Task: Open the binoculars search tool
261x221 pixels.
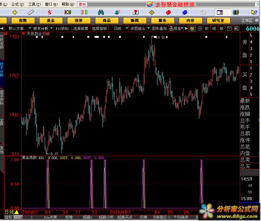Action: (101, 12)
